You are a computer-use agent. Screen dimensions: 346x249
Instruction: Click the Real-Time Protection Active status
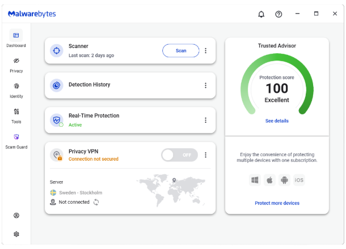click(x=75, y=125)
